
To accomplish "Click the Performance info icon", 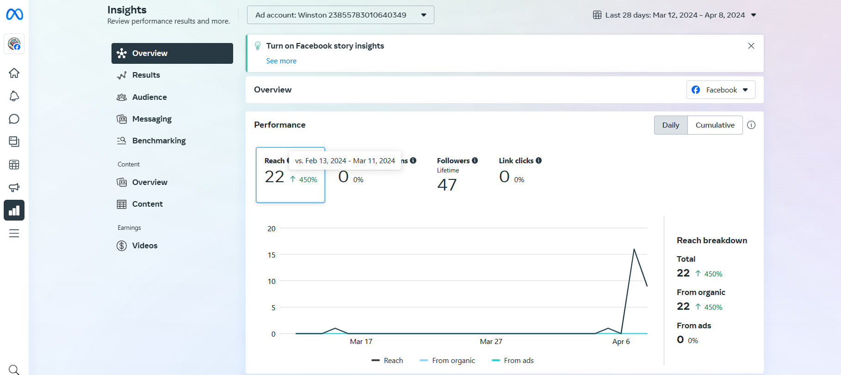I will click(x=751, y=125).
